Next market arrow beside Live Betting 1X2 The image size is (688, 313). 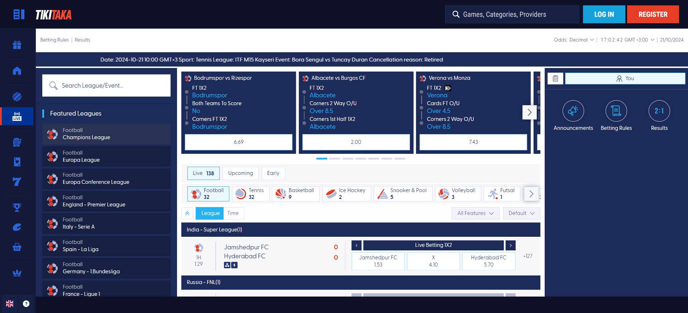tap(511, 245)
